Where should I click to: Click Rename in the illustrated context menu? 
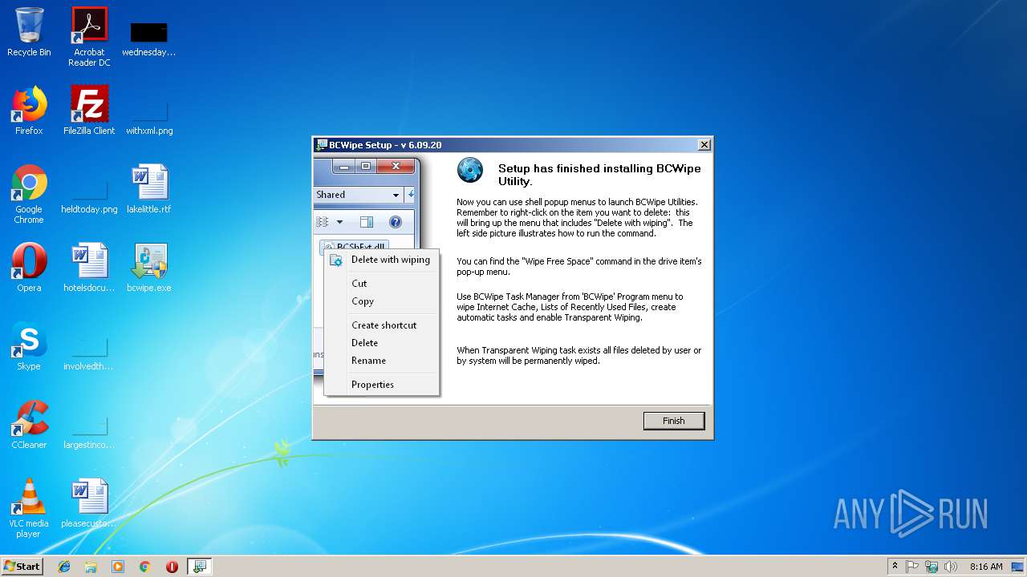click(368, 361)
